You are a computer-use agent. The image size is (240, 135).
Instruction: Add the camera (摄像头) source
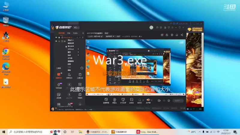115,101
